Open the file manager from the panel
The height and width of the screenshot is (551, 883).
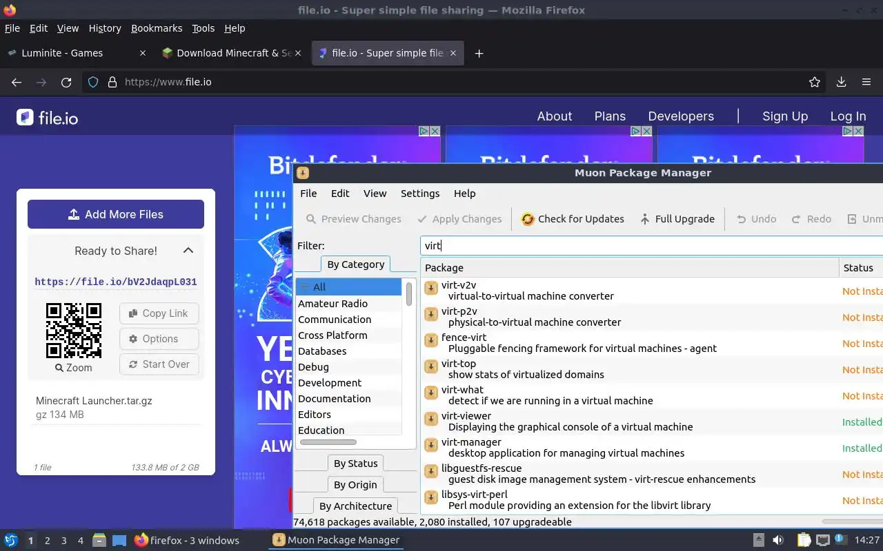[99, 540]
